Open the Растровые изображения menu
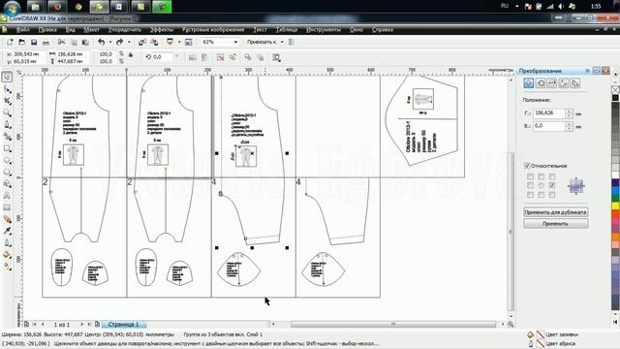Screen dimensions: 620x349 (213, 30)
